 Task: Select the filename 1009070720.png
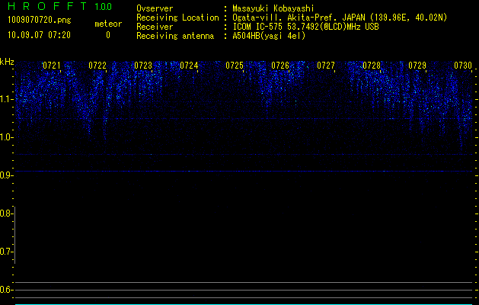[40, 20]
